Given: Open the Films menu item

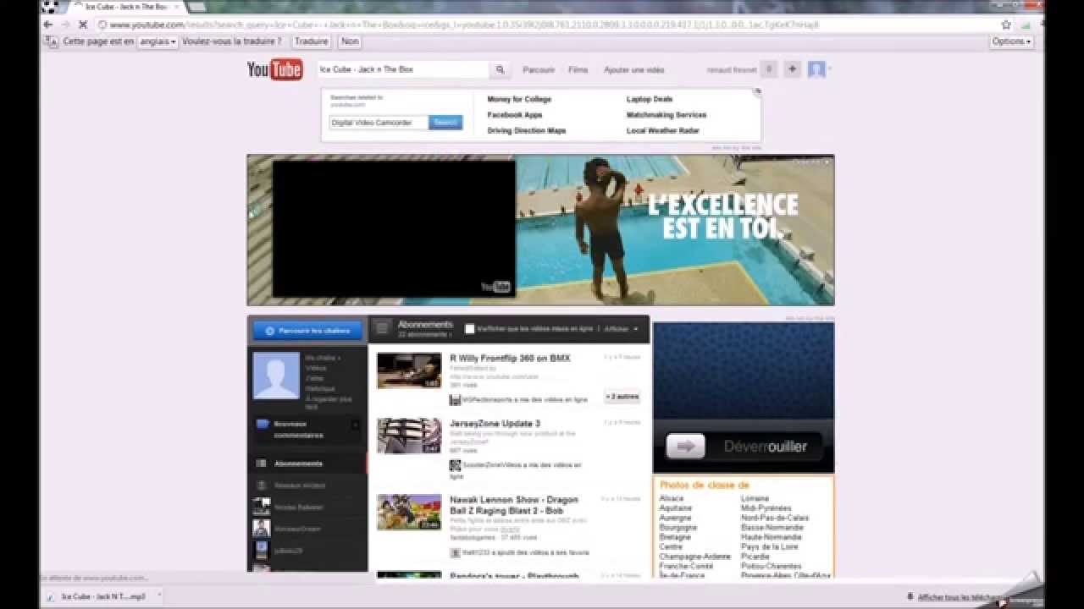Looking at the screenshot, I should point(578,70).
